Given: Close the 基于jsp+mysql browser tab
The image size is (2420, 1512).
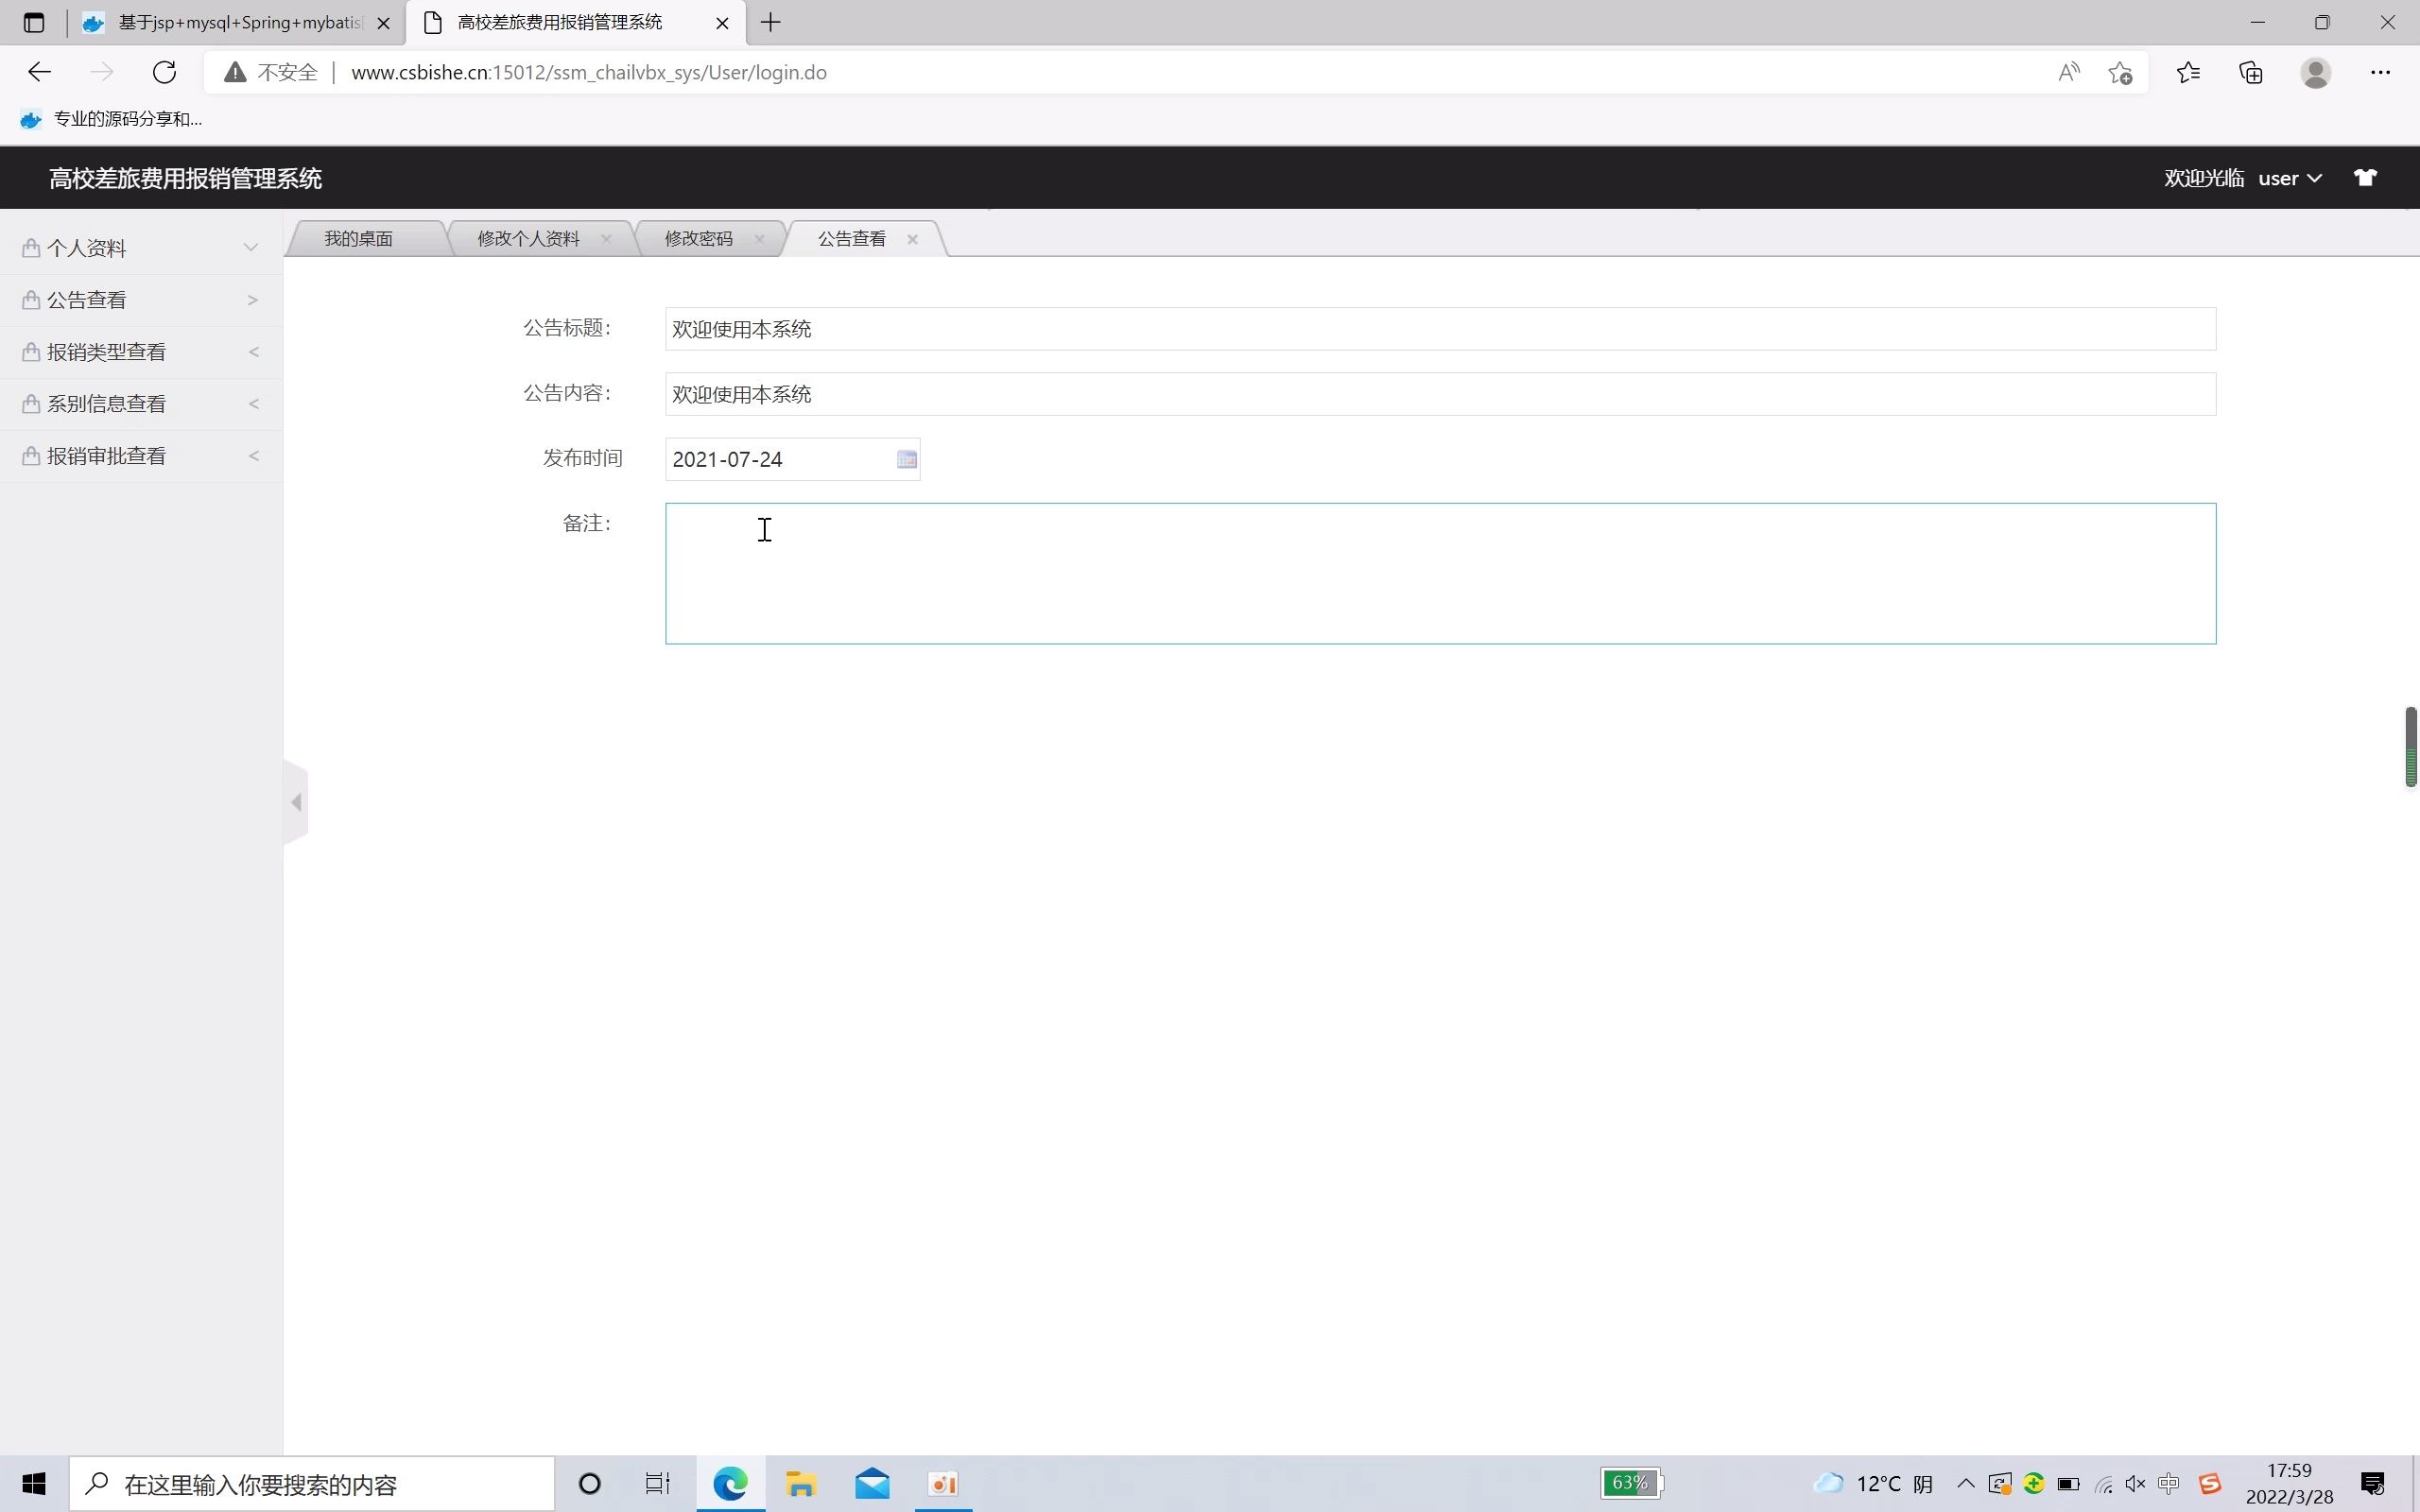Looking at the screenshot, I should tap(383, 22).
